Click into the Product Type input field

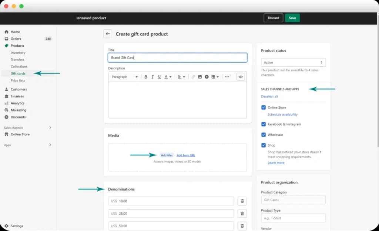pyautogui.click(x=293, y=218)
